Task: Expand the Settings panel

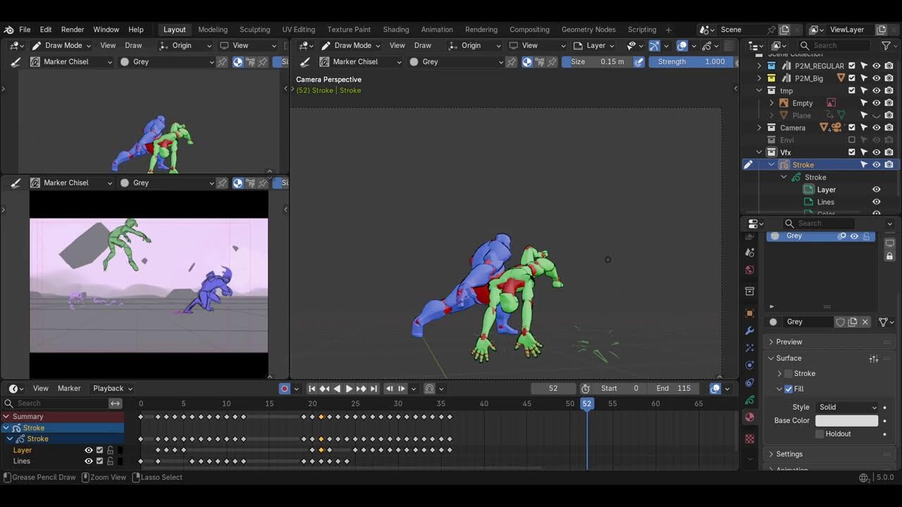Action: coord(789,454)
